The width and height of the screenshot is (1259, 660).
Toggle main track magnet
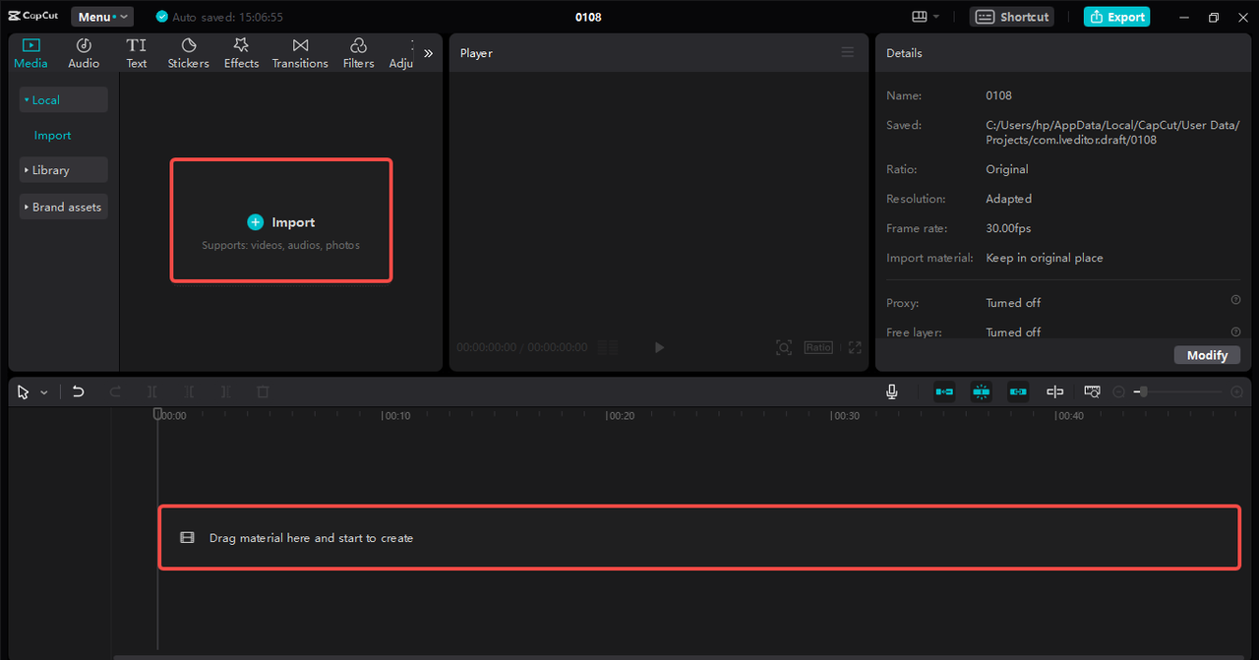pos(944,391)
